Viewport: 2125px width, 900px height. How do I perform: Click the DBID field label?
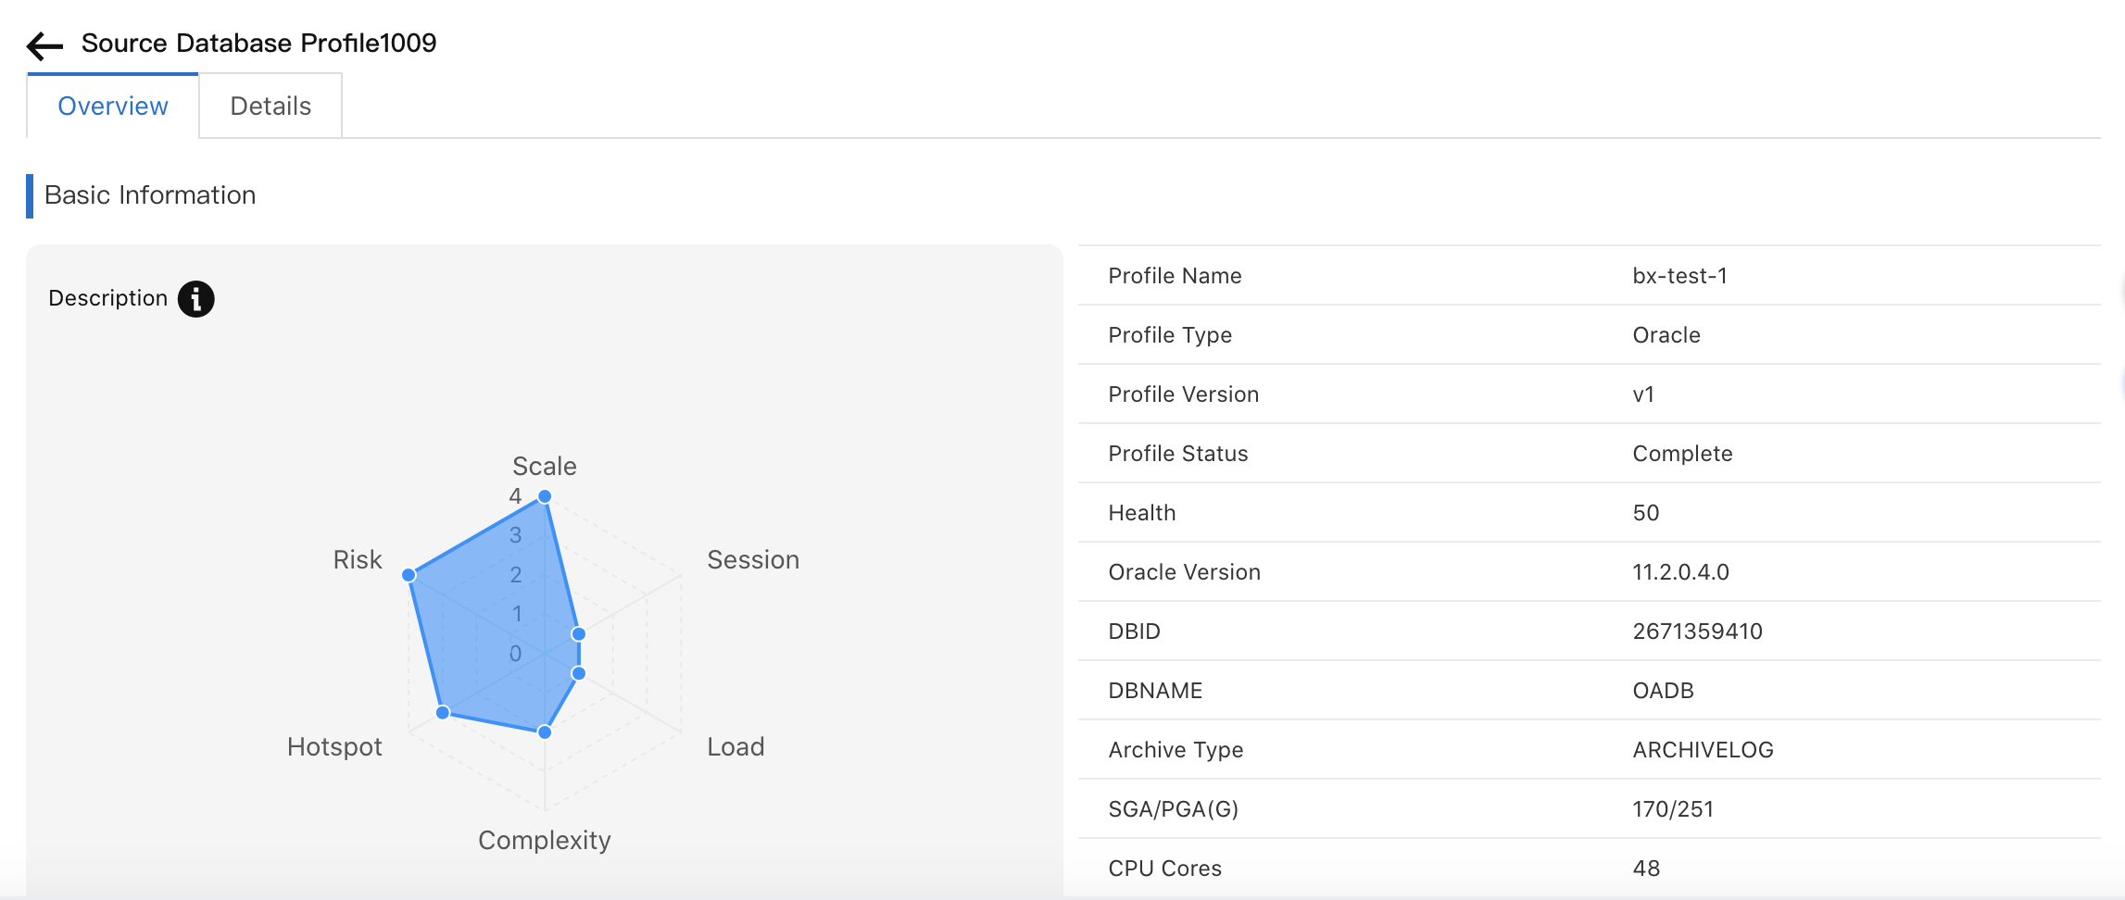(1134, 631)
